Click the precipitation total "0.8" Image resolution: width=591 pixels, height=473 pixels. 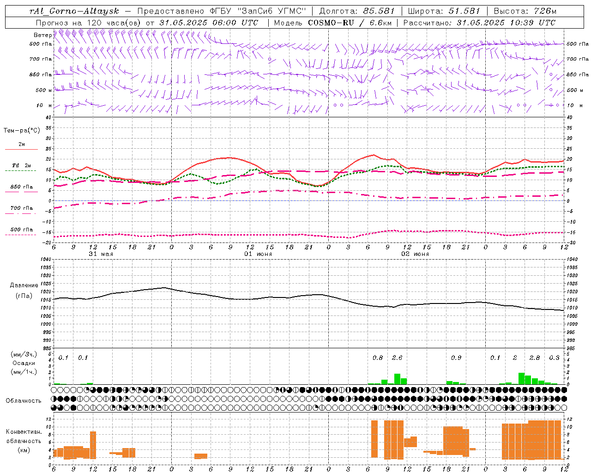[378, 358]
